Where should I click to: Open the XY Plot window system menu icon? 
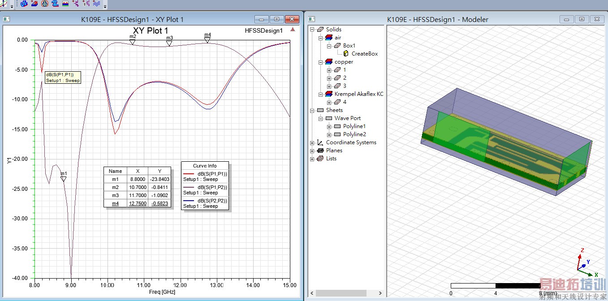point(7,19)
